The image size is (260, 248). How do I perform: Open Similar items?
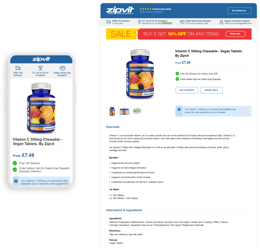pos(211,90)
